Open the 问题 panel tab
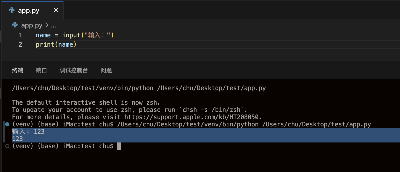Image resolution: width=400 pixels, height=172 pixels. 106,70
